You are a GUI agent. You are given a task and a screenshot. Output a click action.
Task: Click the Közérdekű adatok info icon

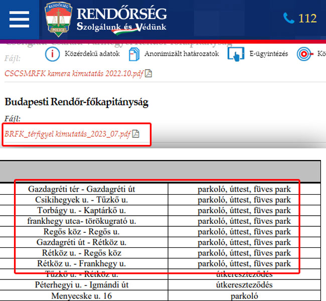53,54
